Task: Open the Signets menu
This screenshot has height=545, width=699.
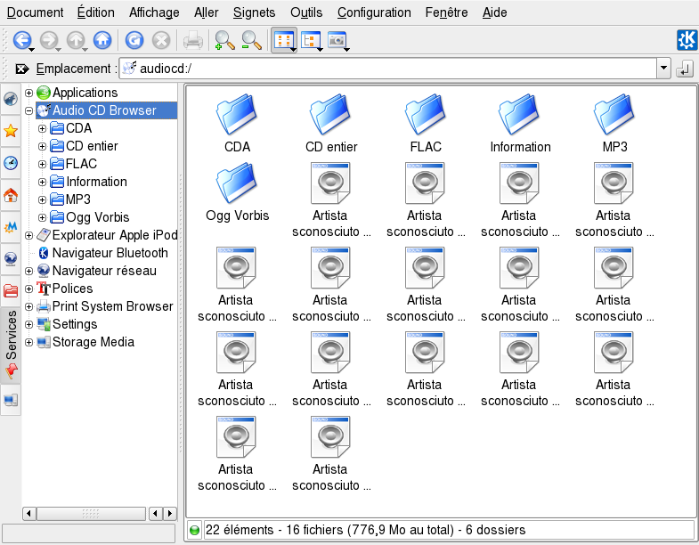Action: (x=254, y=12)
